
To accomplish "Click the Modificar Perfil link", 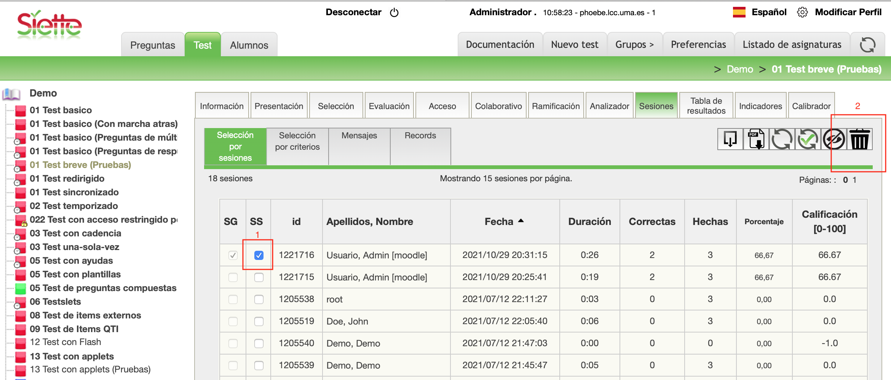I will click(848, 12).
